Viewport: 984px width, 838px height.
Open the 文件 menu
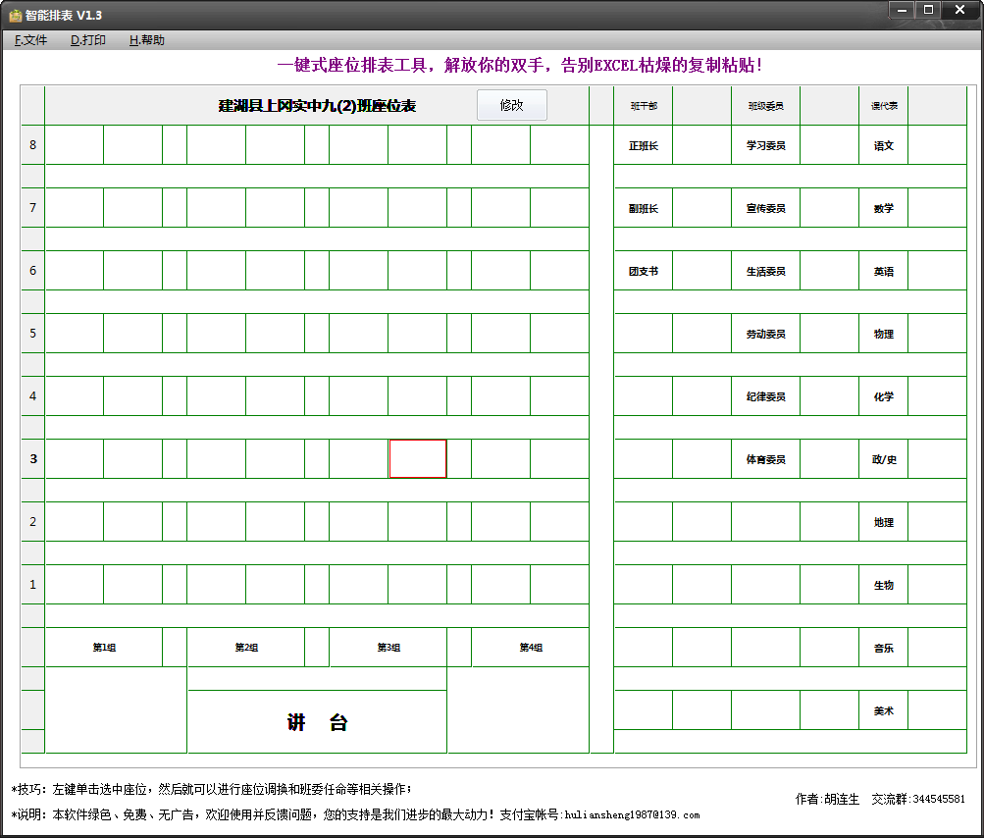click(29, 39)
